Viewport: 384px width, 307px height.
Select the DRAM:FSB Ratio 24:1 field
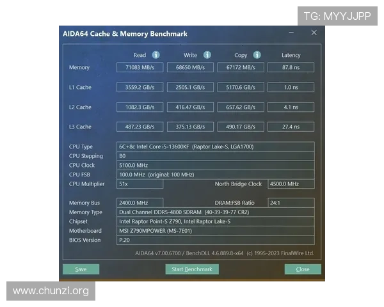point(291,203)
